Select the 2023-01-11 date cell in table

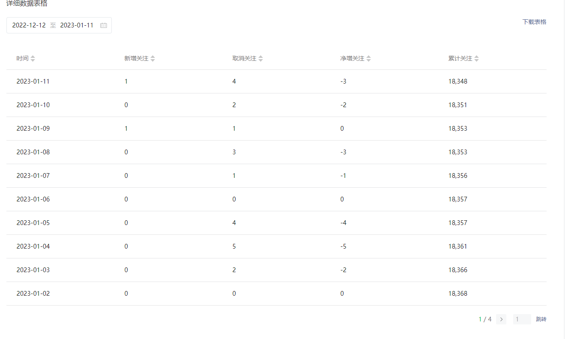tap(33, 81)
